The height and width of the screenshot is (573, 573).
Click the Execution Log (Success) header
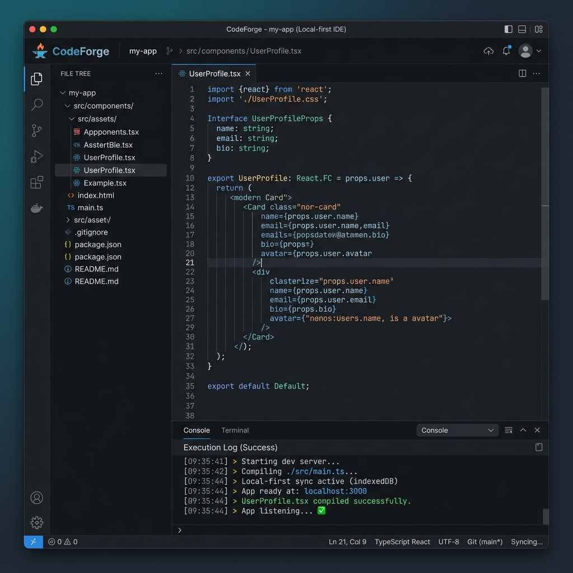[230, 447]
